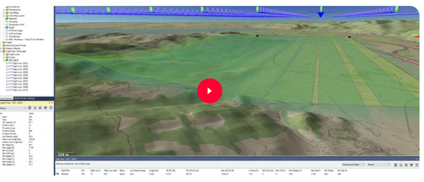Toggle the Compass layer visibility
The height and width of the screenshot is (182, 424).
[x=7, y=22]
